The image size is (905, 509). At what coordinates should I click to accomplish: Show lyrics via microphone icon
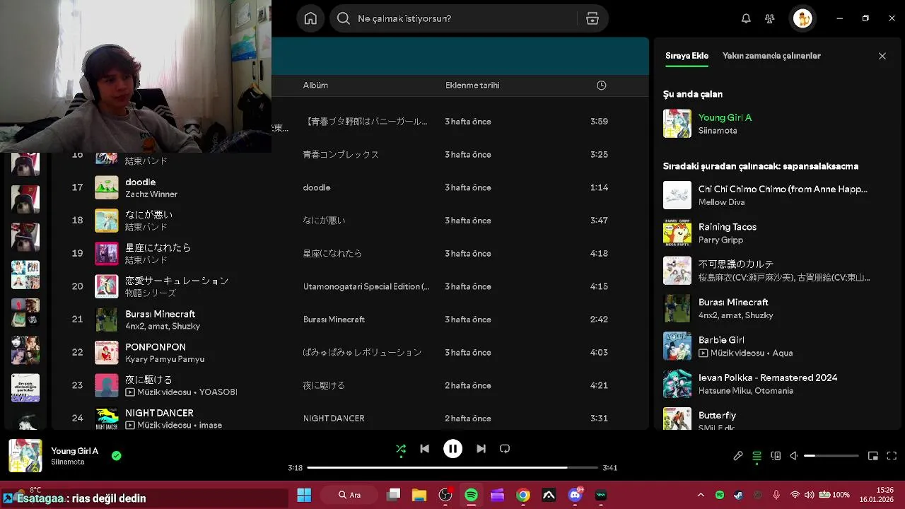click(x=738, y=456)
